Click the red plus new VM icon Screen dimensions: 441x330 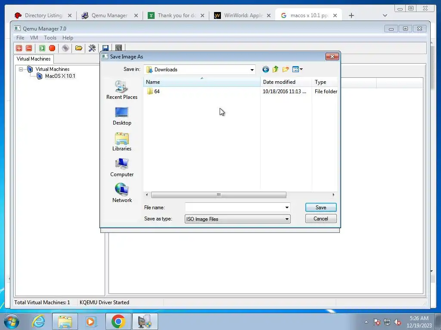click(19, 48)
